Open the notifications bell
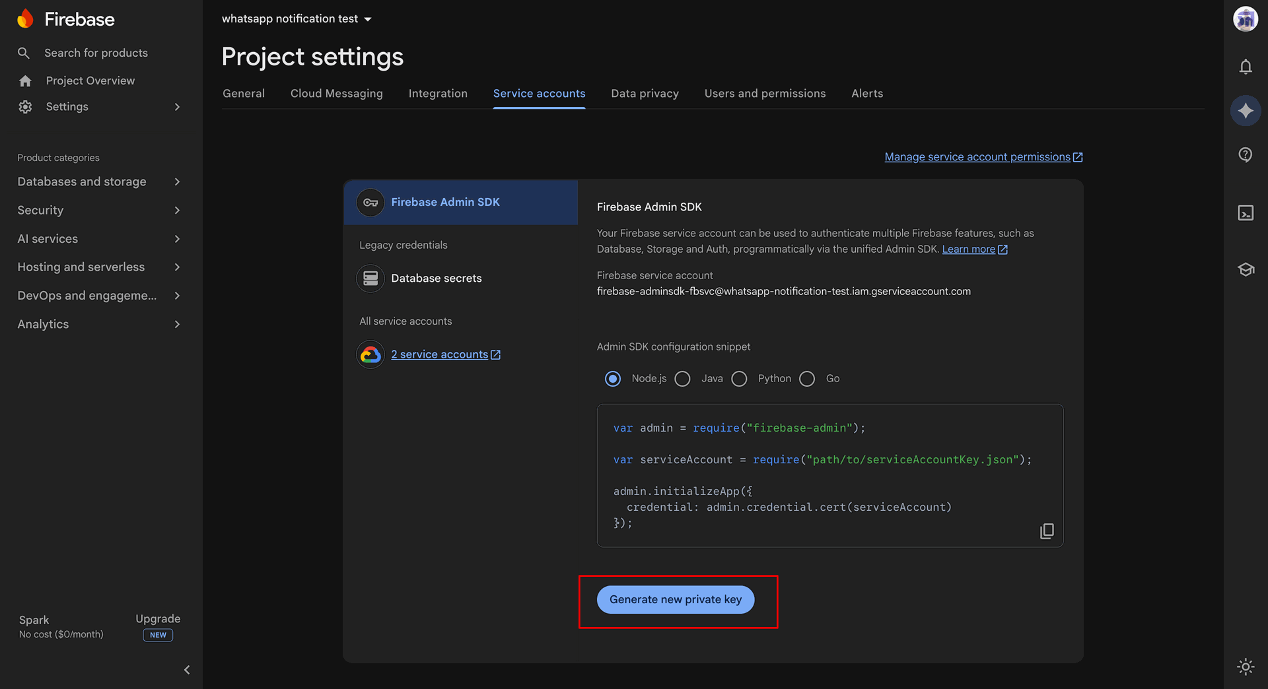 click(1246, 67)
